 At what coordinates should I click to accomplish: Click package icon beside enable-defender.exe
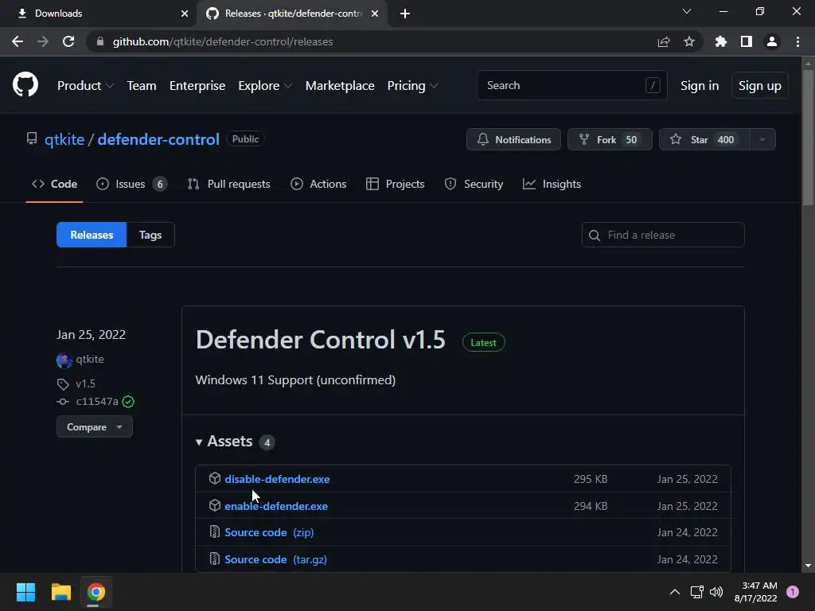click(x=215, y=505)
